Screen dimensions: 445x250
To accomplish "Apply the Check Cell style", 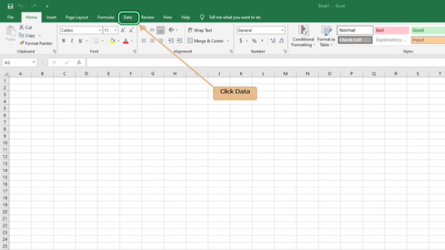I will point(355,40).
